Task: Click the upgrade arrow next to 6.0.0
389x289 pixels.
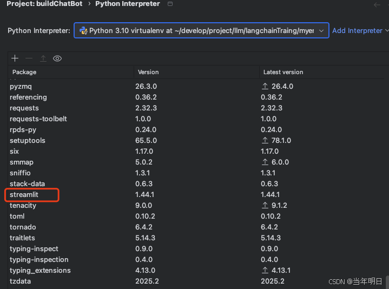Action: point(265,162)
